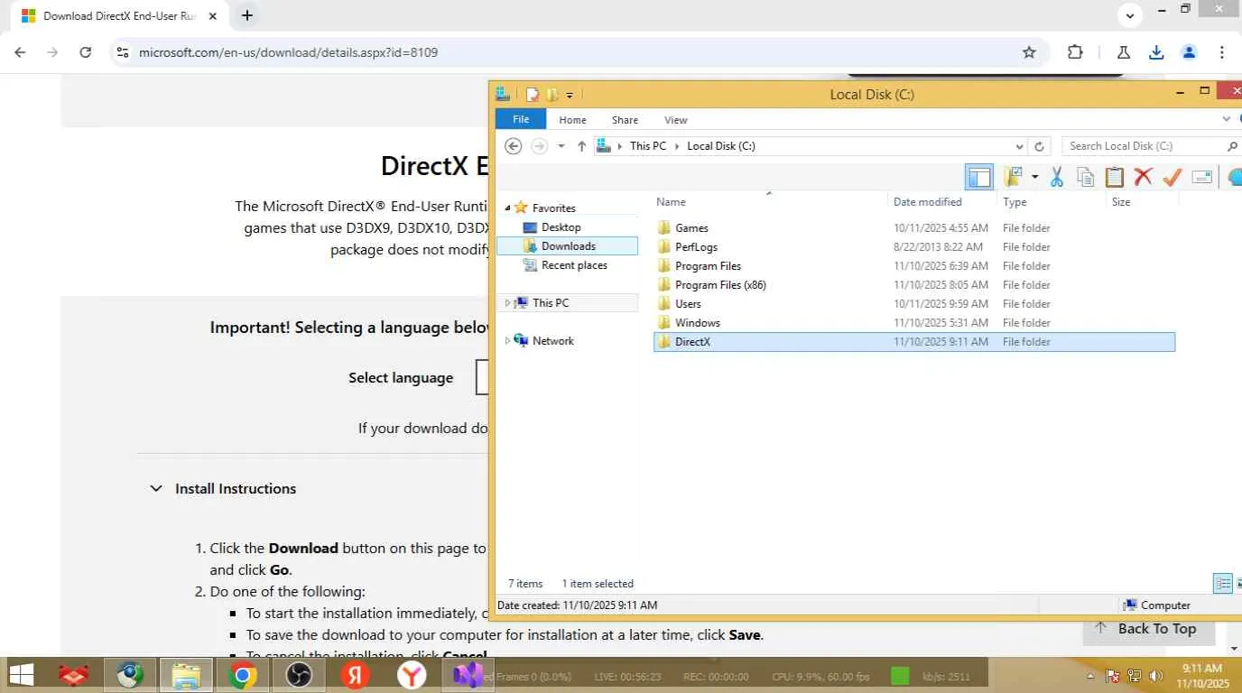
Task: Click the Properties icon in quick access toolbar
Action: (x=533, y=94)
